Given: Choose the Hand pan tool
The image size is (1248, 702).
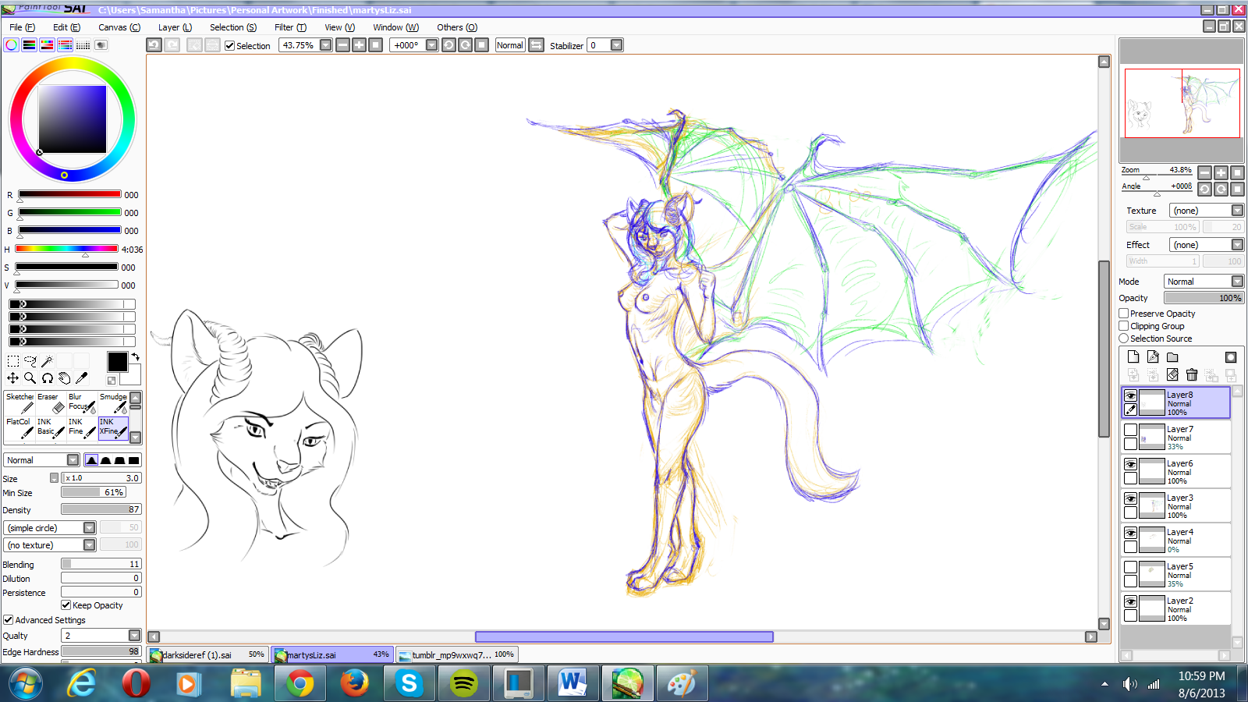Looking at the screenshot, I should pyautogui.click(x=64, y=378).
